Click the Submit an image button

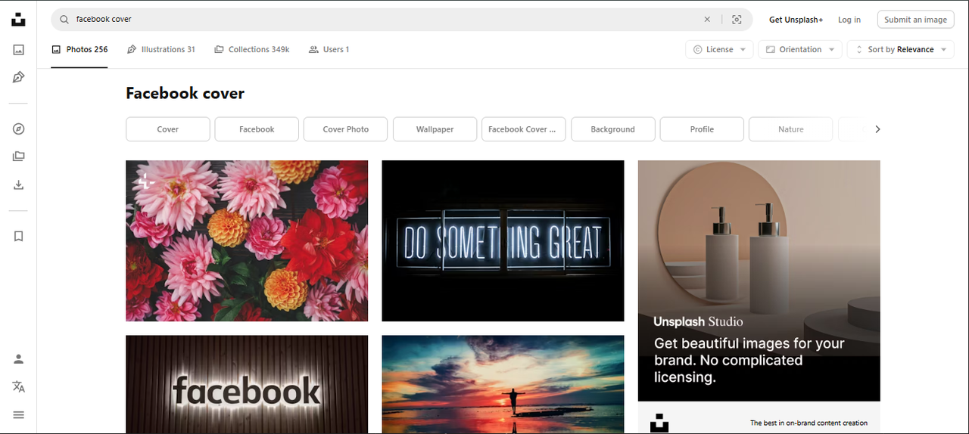(915, 20)
